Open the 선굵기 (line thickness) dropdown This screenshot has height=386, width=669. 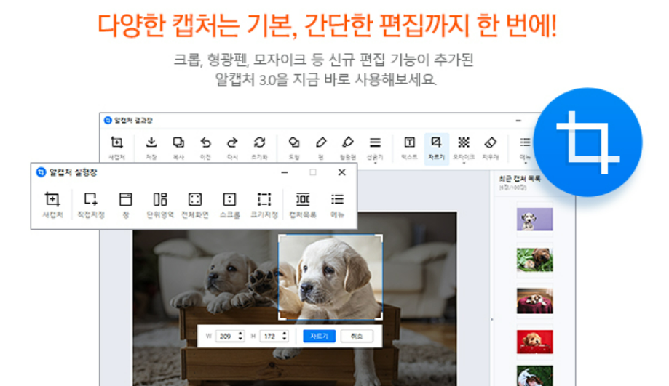click(375, 148)
